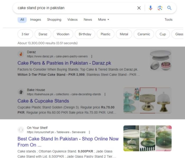Apply the 3 tier filter chip
Image resolution: width=185 pixels, height=158 pixels.
25,34
